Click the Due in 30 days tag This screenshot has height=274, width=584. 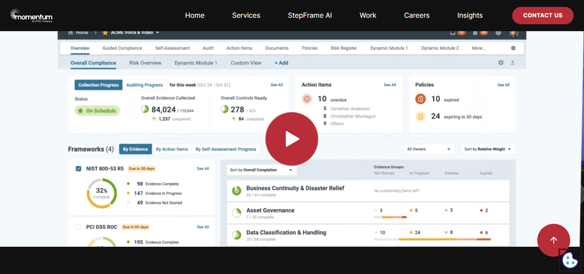click(x=142, y=169)
